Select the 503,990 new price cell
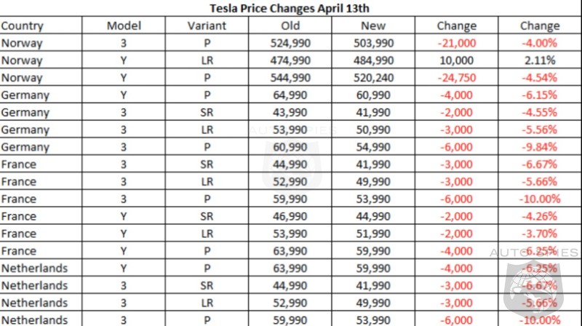This screenshot has width=582, height=326. 373,43
